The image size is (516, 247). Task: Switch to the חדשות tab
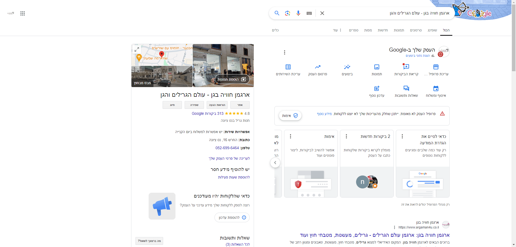click(x=383, y=30)
